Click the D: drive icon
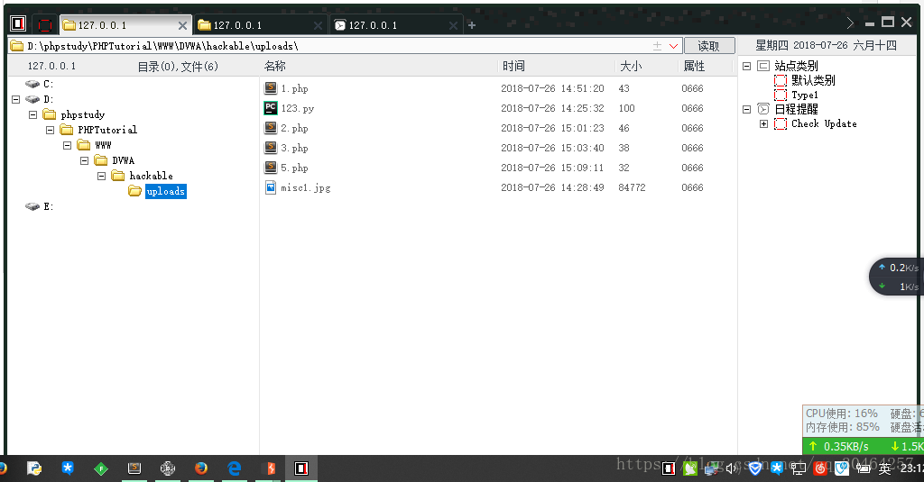This screenshot has width=924, height=482. [x=32, y=99]
